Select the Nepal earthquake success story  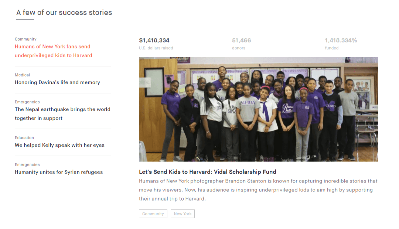[x=62, y=114]
